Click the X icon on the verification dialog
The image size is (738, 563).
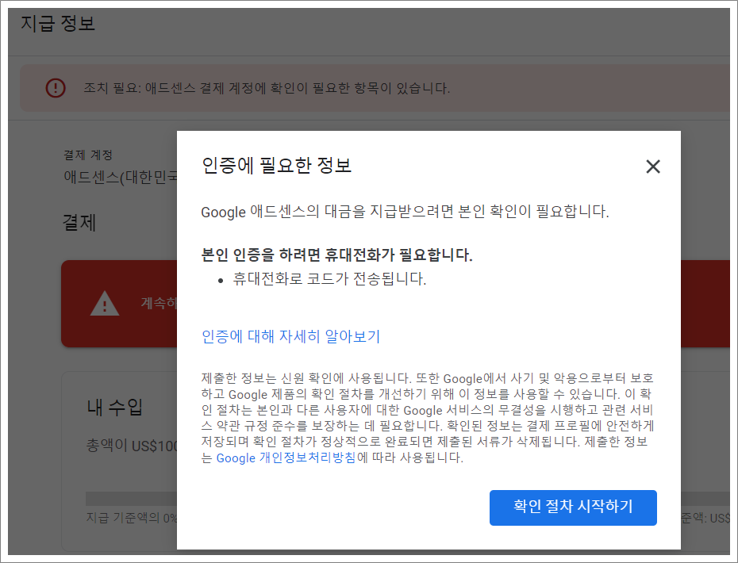(x=652, y=167)
